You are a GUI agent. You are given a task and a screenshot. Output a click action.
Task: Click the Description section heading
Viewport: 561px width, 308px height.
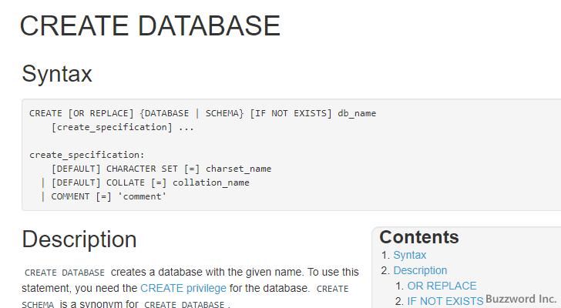click(79, 239)
